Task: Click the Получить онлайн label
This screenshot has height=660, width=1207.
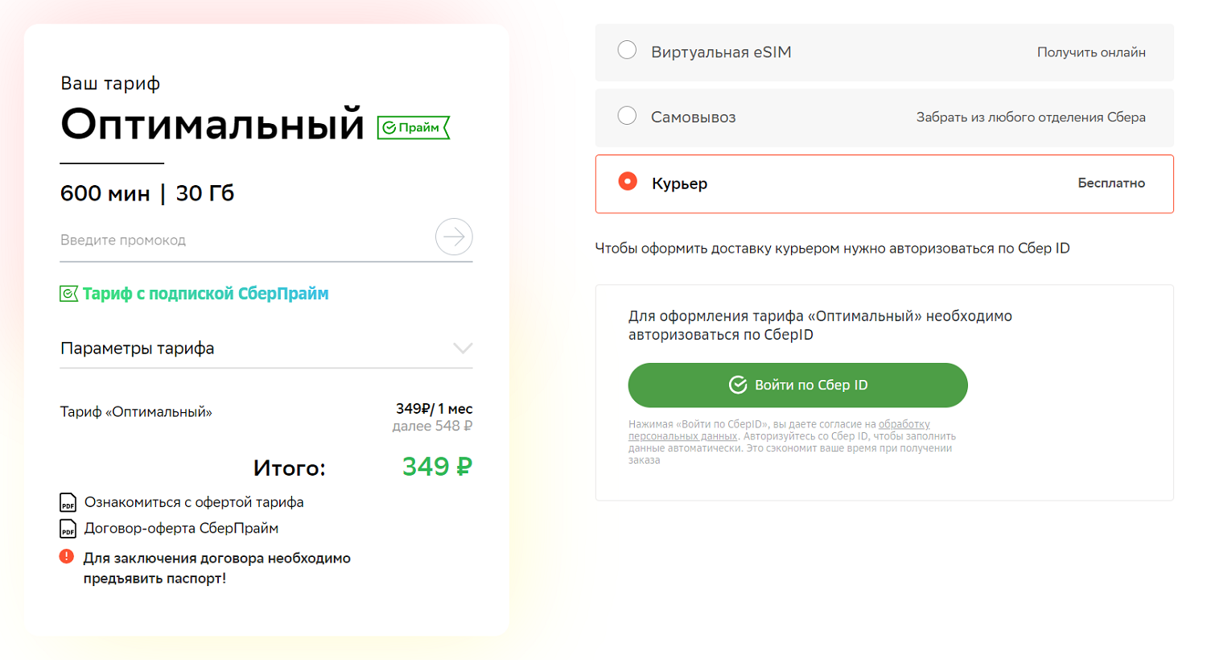Action: pos(1091,52)
